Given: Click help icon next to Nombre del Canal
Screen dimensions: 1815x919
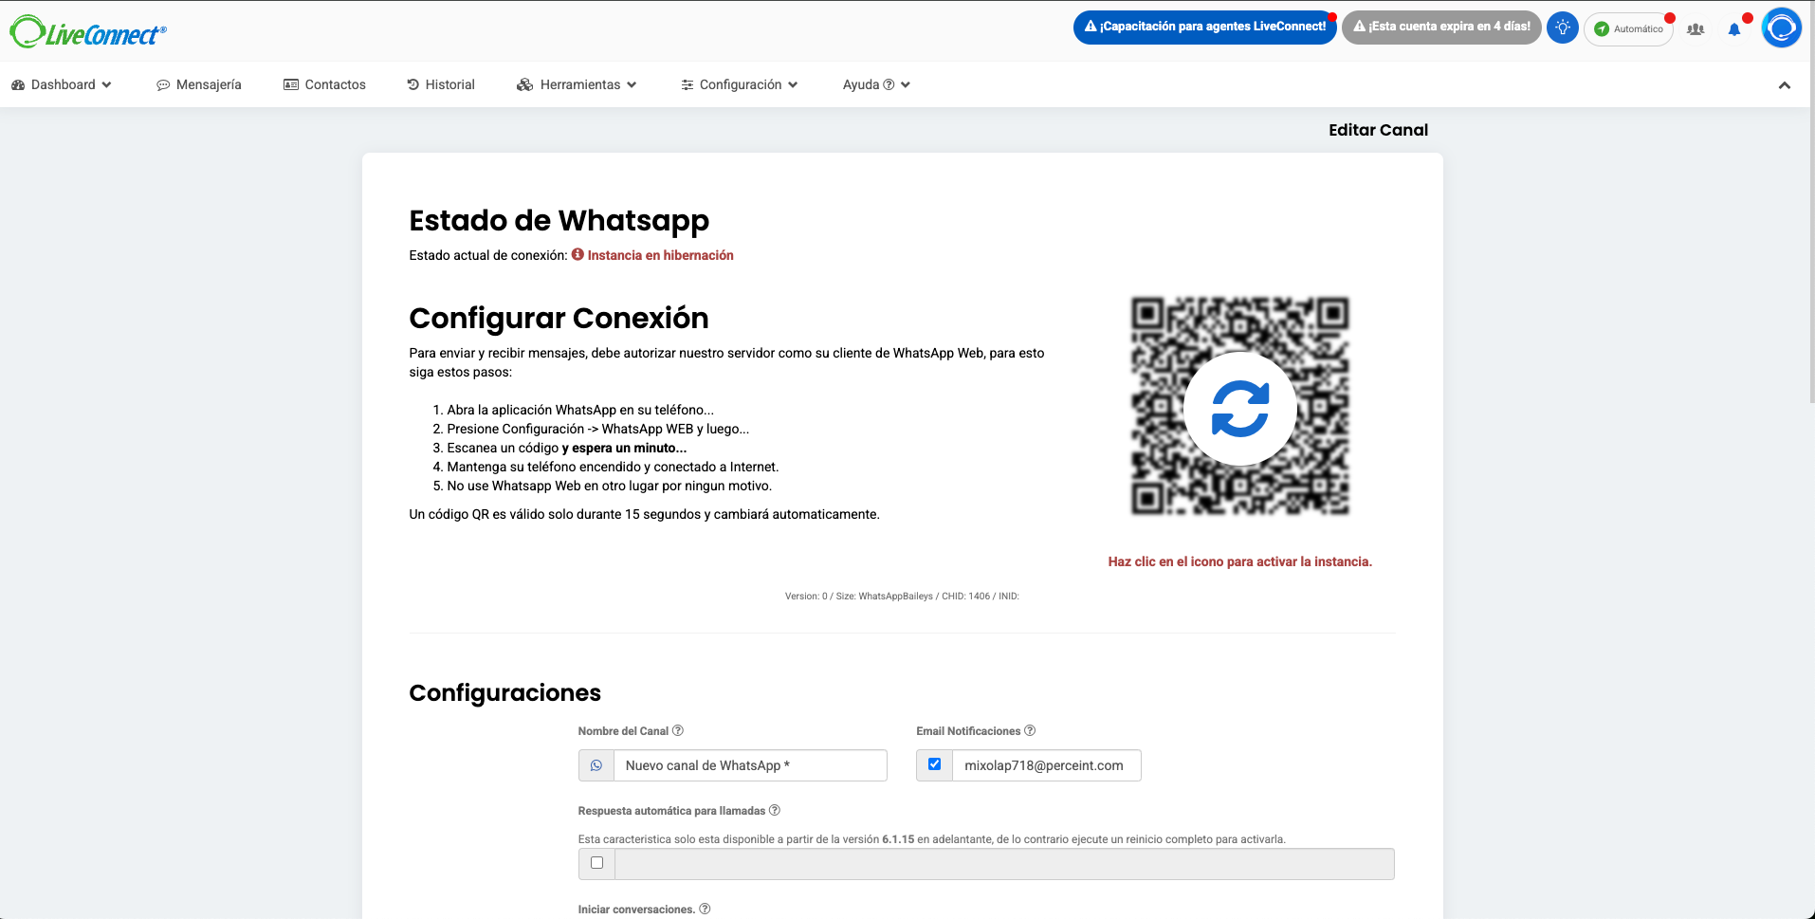Looking at the screenshot, I should tap(678, 730).
